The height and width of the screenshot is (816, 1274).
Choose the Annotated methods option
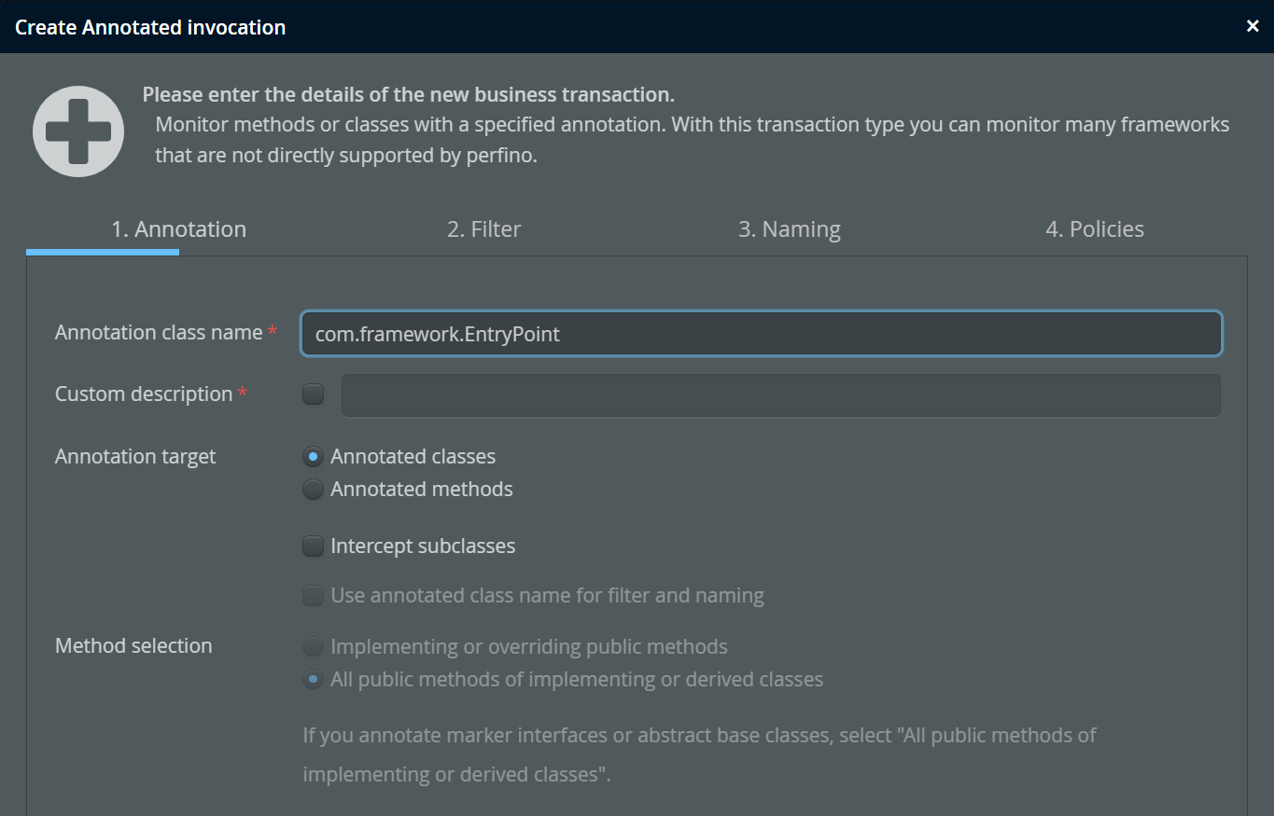[x=314, y=490]
